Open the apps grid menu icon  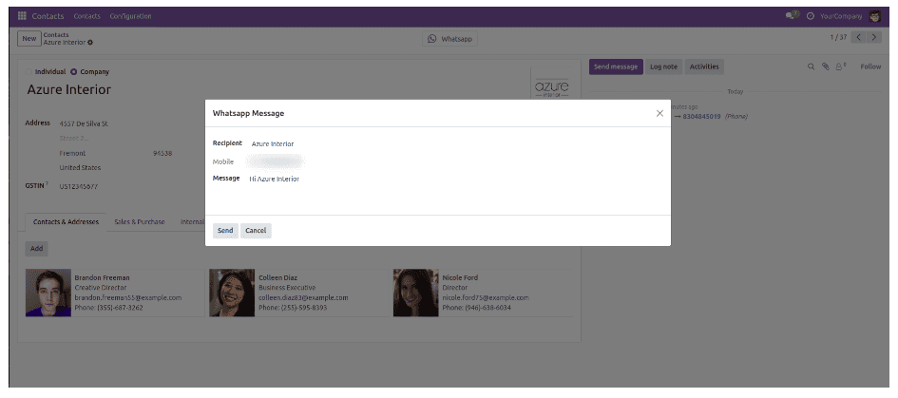click(22, 16)
